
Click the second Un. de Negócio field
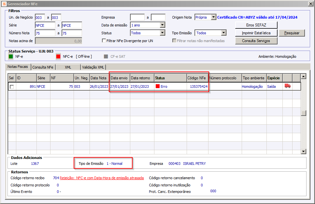pyautogui.click(x=56, y=17)
